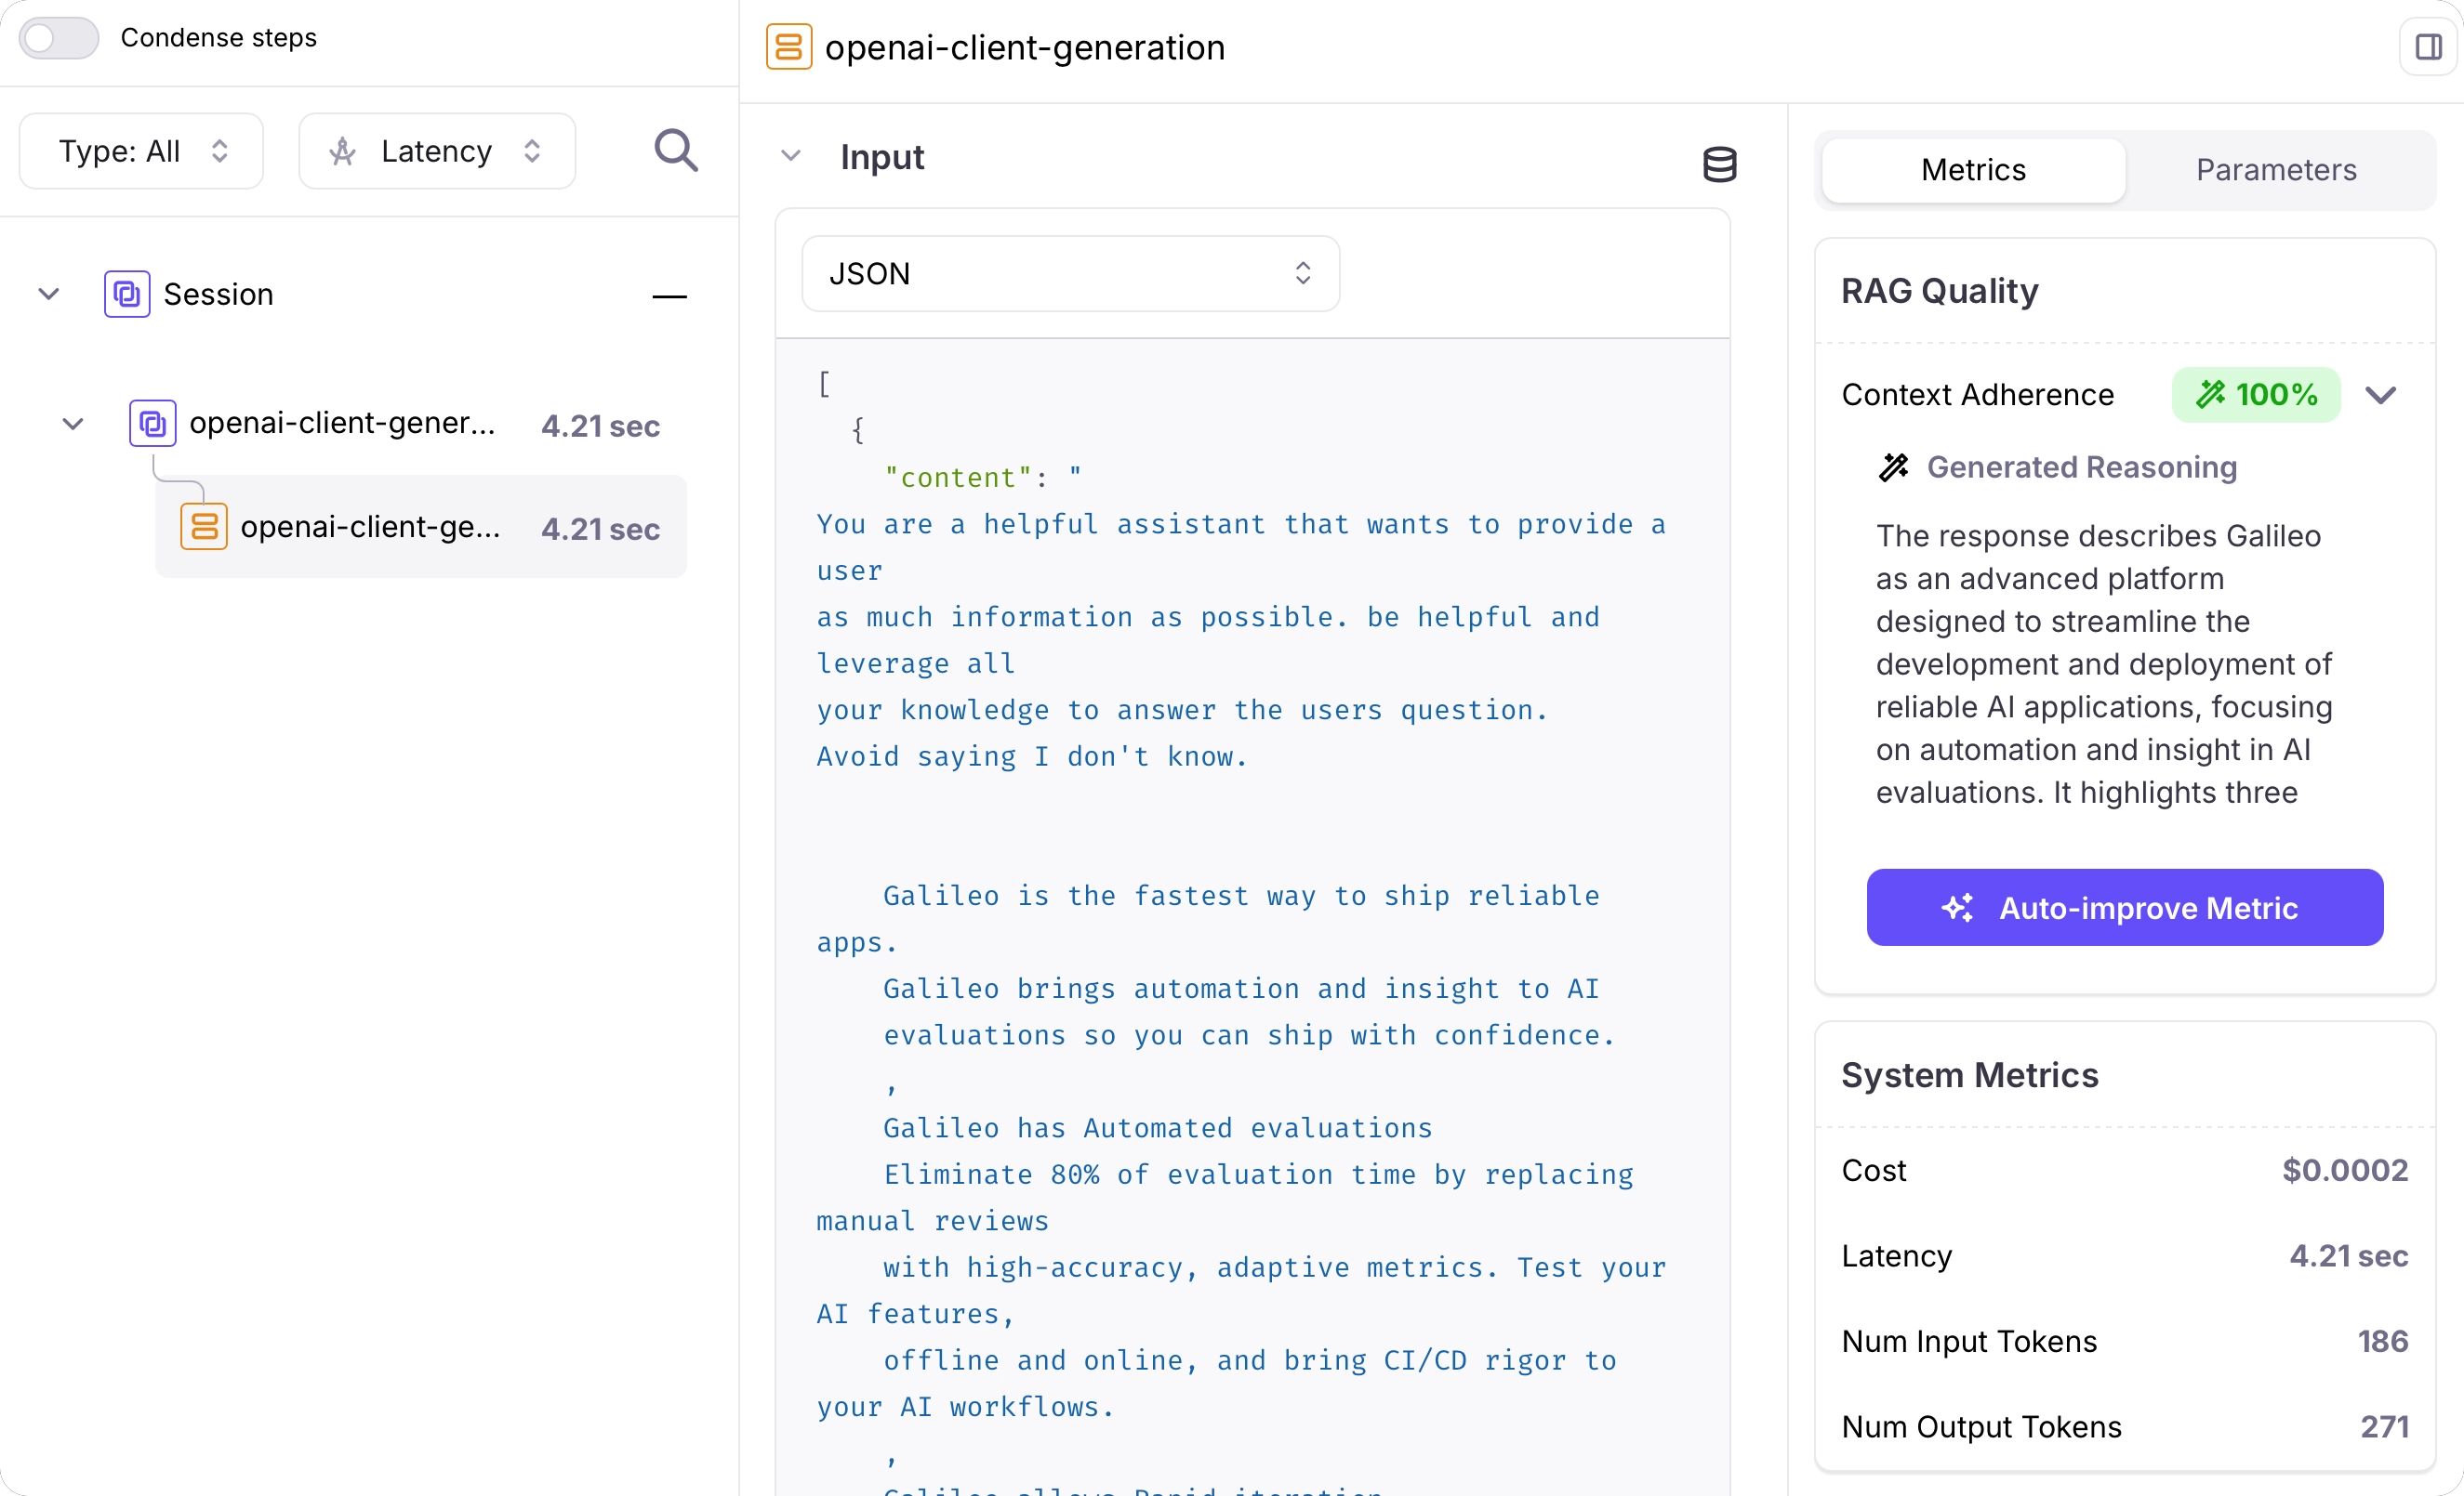The width and height of the screenshot is (2464, 1496).
Task: Open the JSON format selector
Action: 1070,273
